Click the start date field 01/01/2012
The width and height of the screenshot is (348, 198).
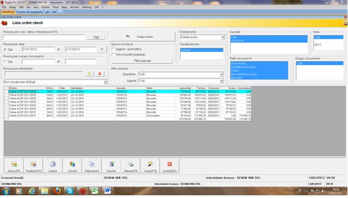(38, 49)
